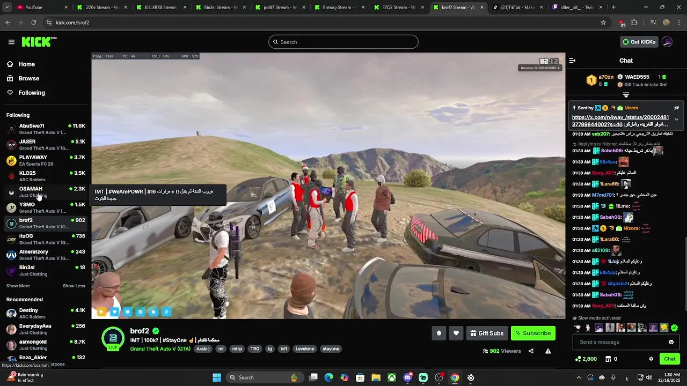Click the green Chat send button
The width and height of the screenshot is (687, 386).
click(x=670, y=359)
